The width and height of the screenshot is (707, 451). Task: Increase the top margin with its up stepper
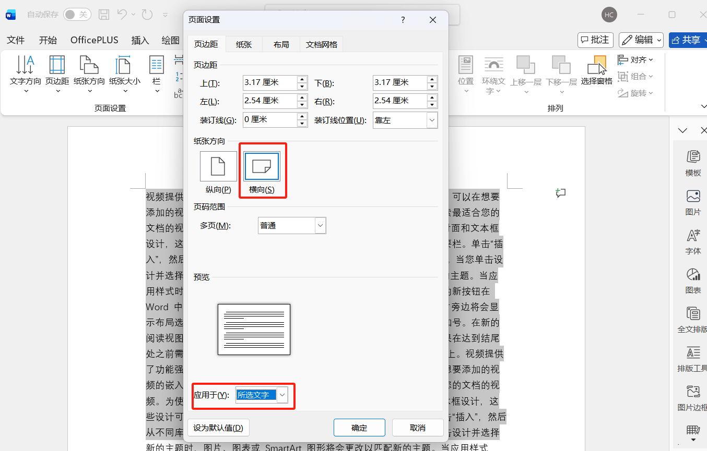(302, 79)
